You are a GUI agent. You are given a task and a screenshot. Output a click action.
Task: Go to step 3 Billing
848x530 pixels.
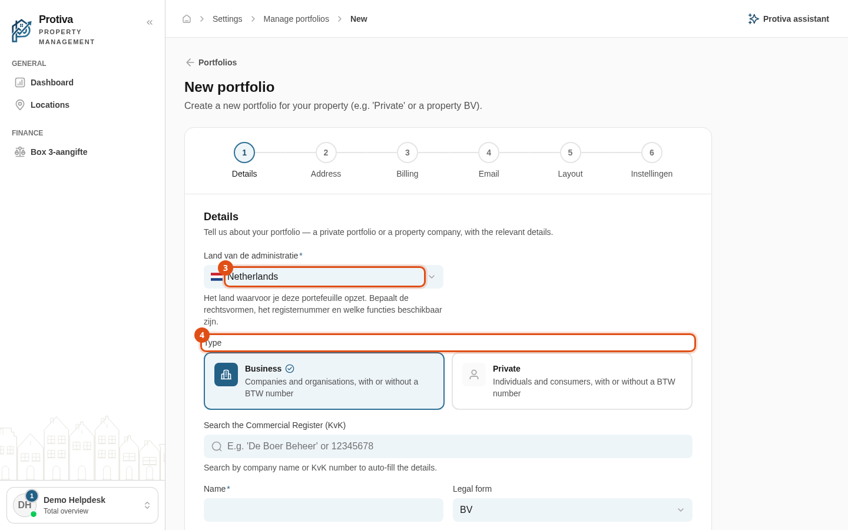(x=408, y=153)
